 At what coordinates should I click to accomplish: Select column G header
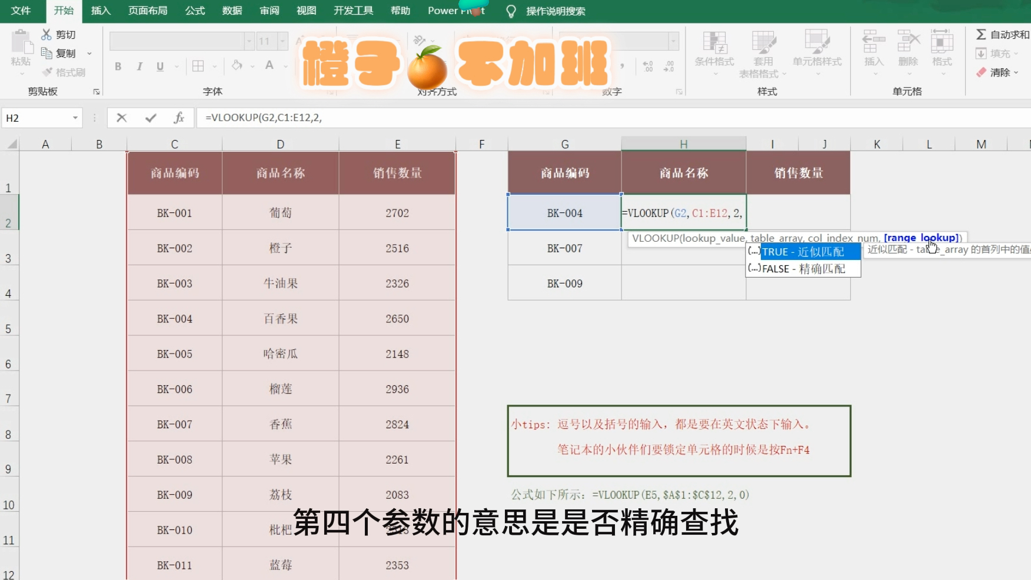point(564,144)
